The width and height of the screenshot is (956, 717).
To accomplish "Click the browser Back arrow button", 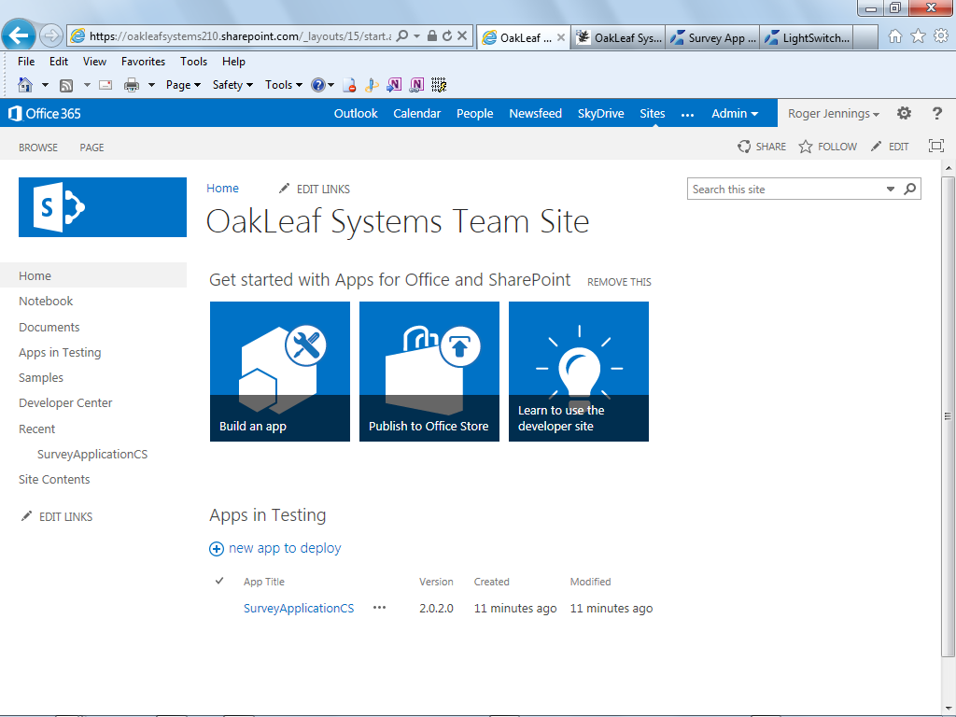I will pos(19,35).
